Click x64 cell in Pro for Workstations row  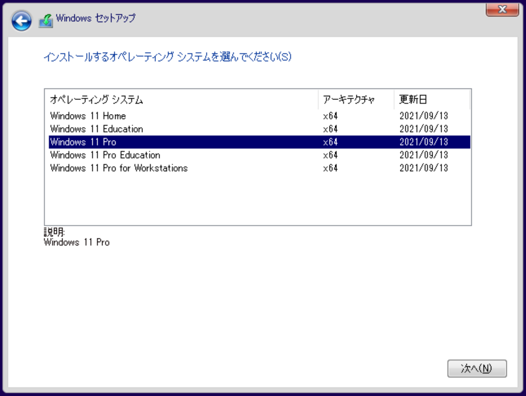click(x=330, y=168)
